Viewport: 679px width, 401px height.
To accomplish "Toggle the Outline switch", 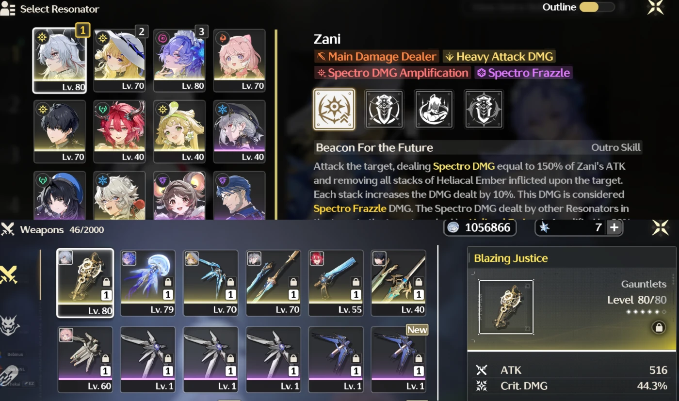I will [x=597, y=7].
